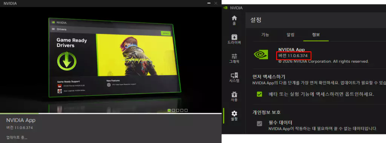The image size is (386, 143).
Task: Select the 정보 tab
Action: 316,35
